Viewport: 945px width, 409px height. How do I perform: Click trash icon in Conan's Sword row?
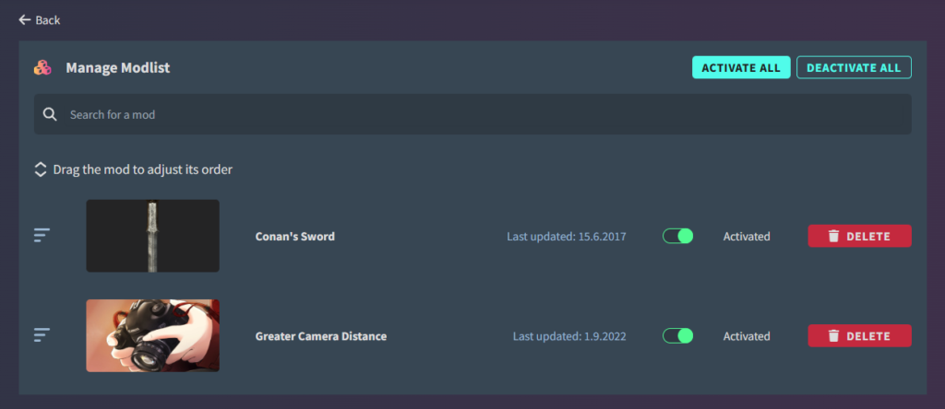pyautogui.click(x=833, y=237)
